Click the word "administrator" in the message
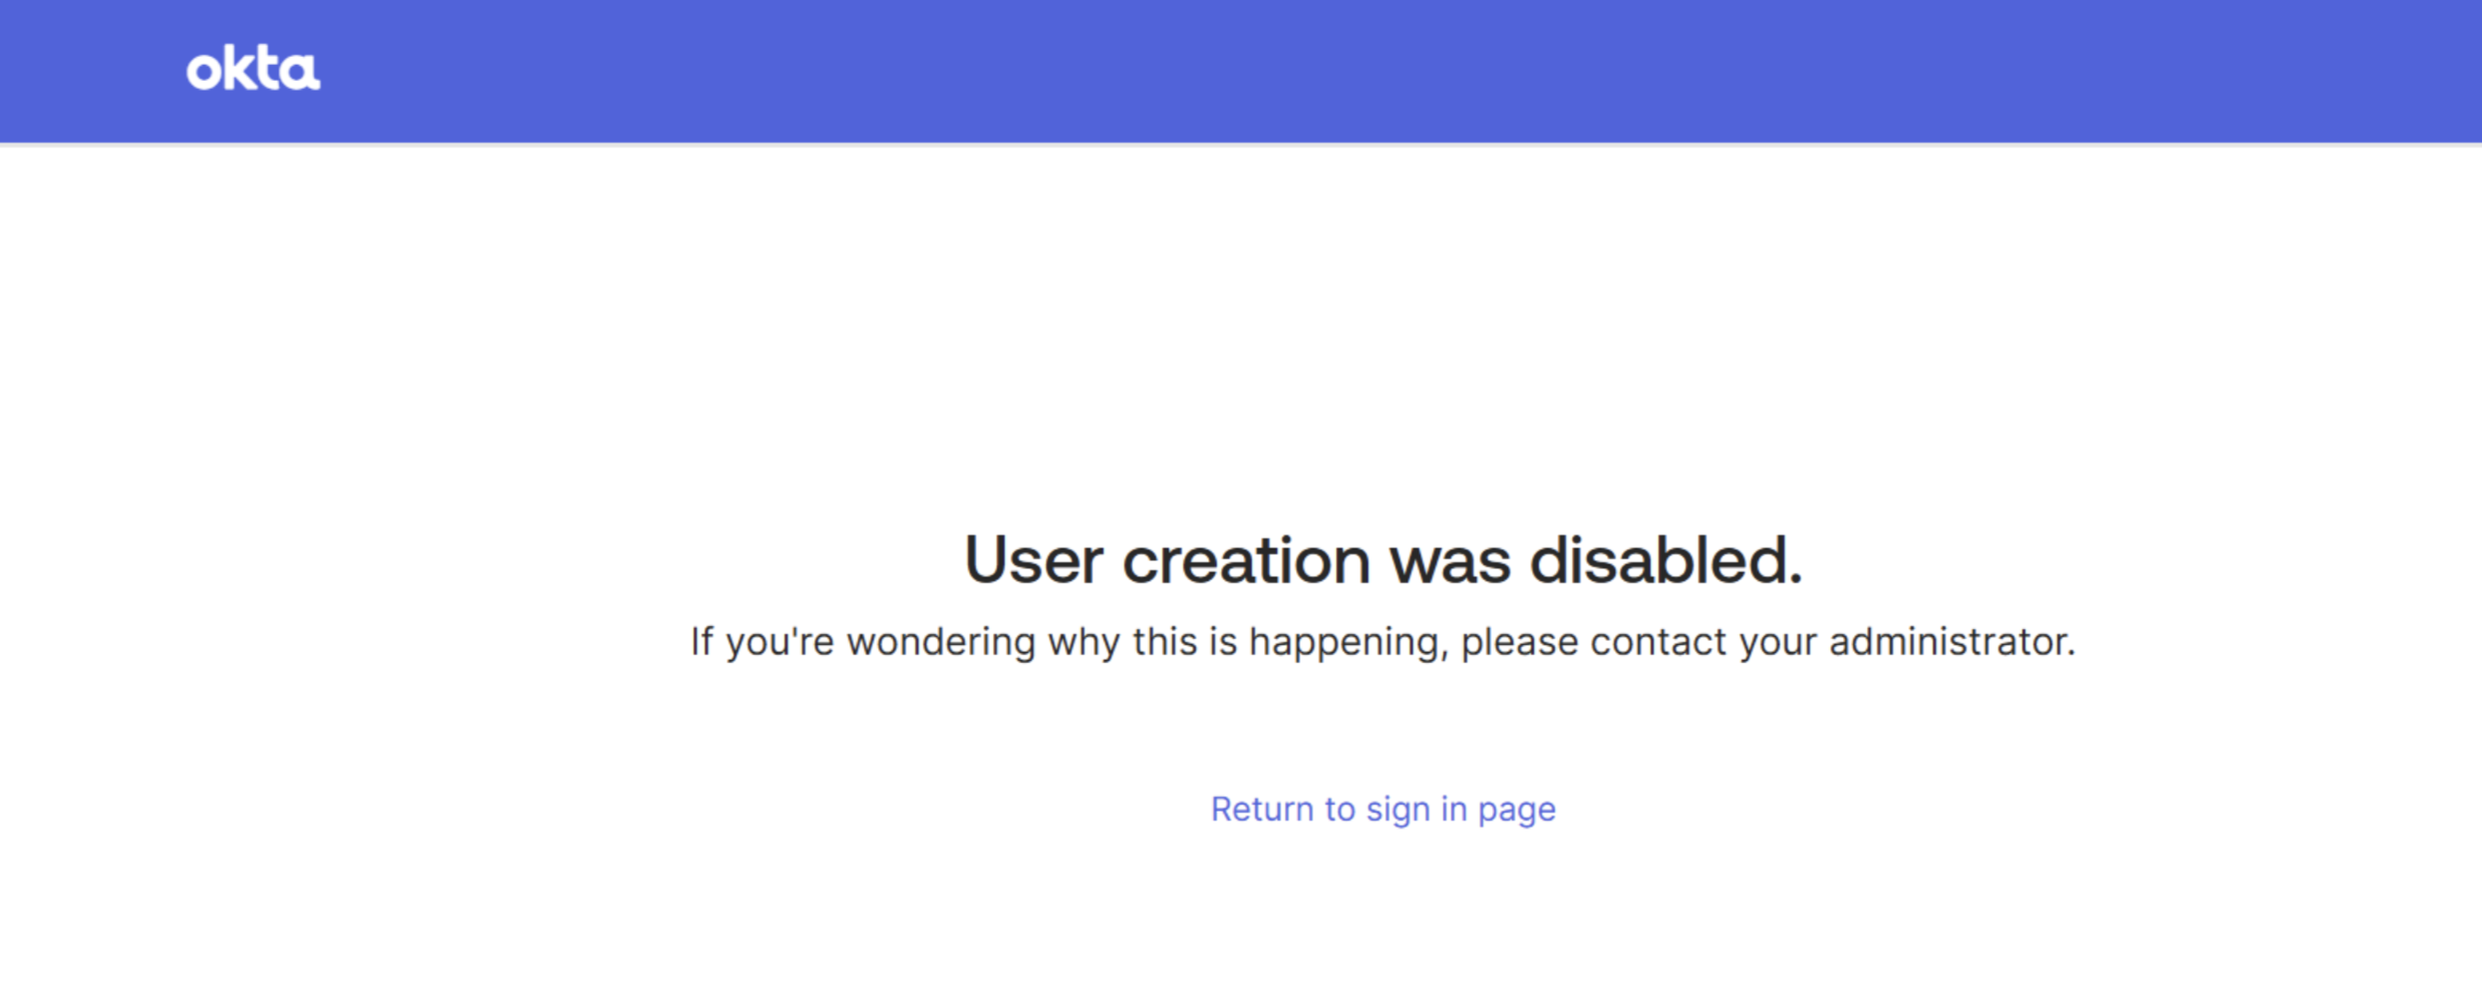 pos(1951,641)
